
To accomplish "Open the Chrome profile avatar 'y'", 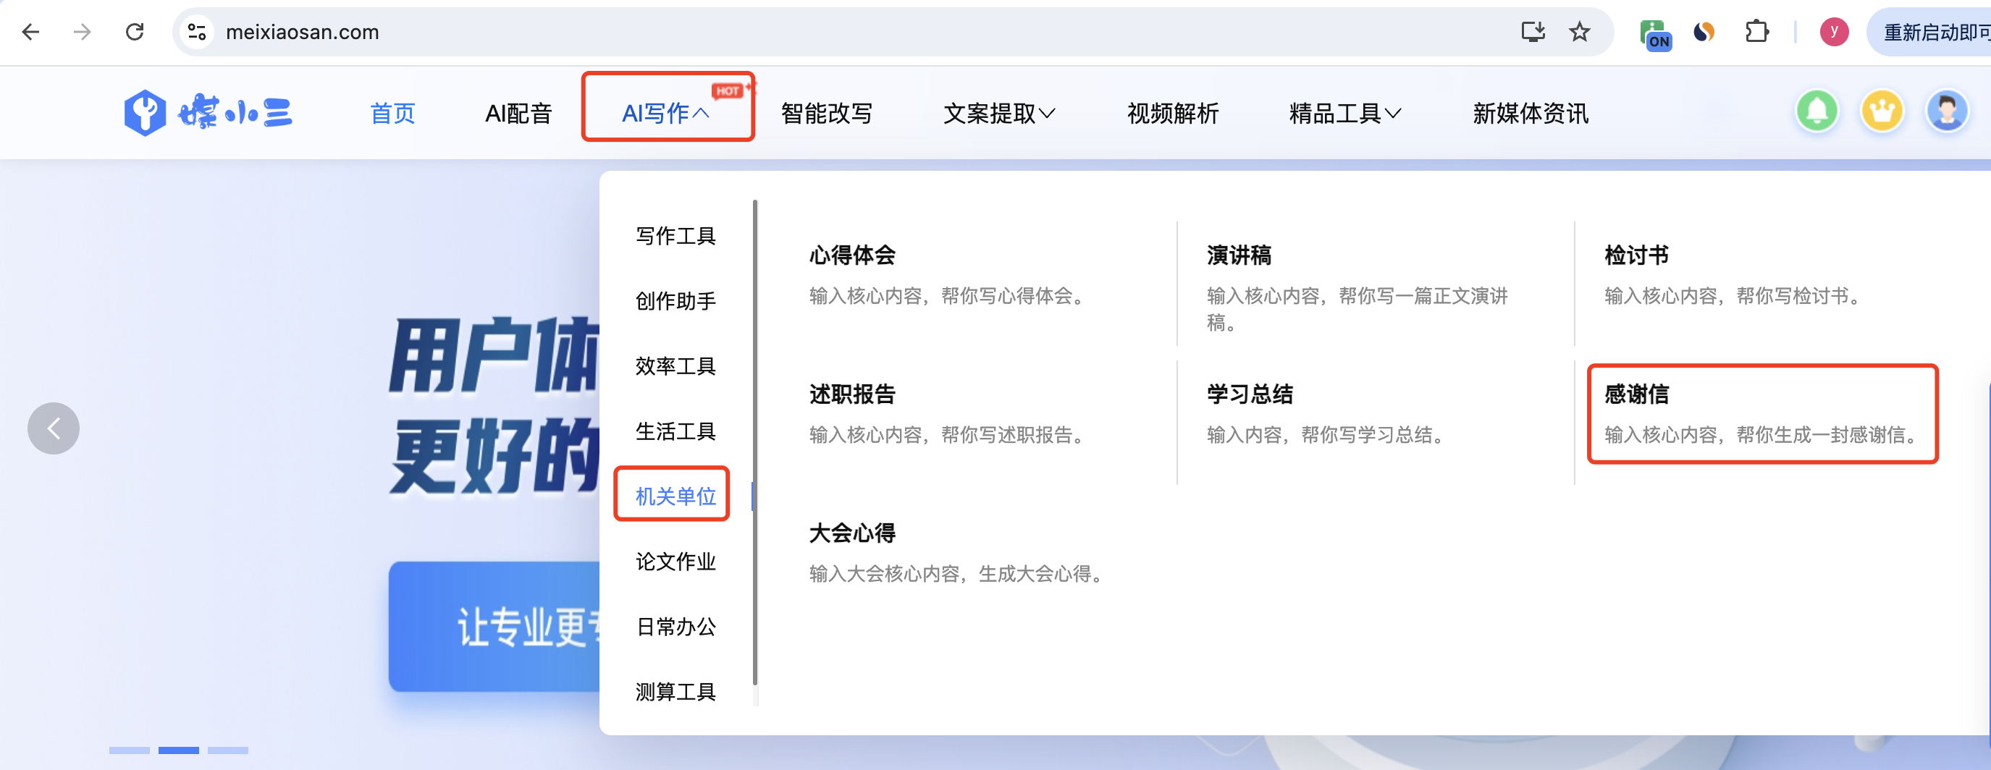I will click(1834, 32).
